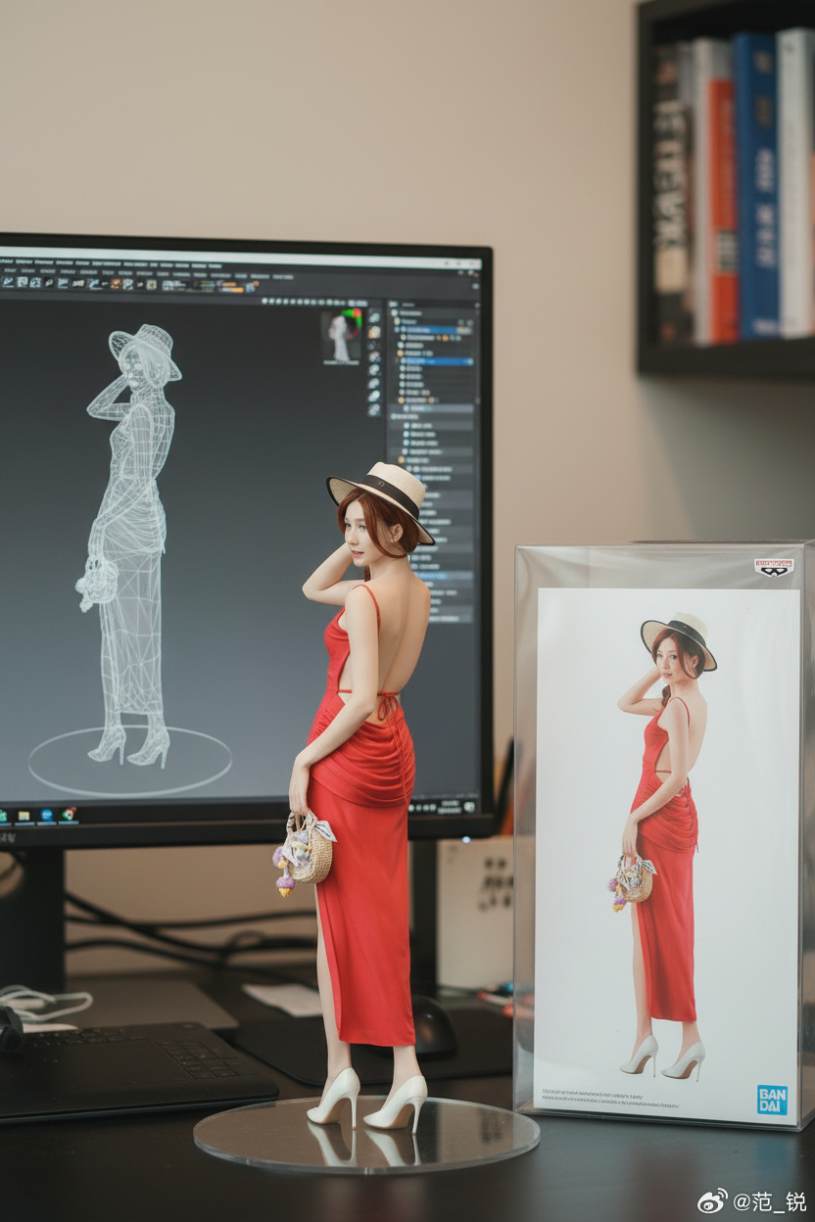
Task: Click the model preview thumbnail beside the viewport
Action: pyautogui.click(x=342, y=335)
